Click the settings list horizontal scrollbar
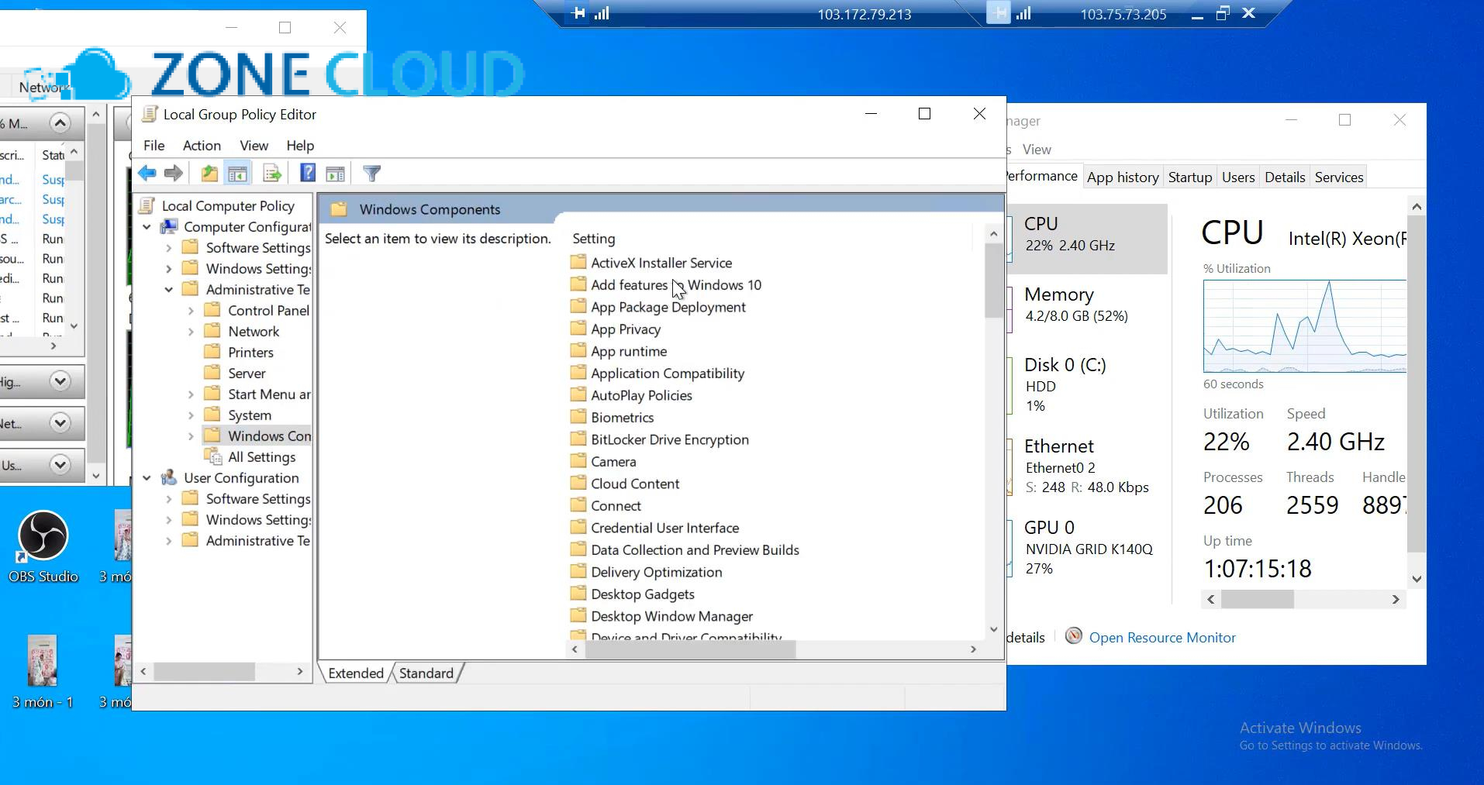 690,649
